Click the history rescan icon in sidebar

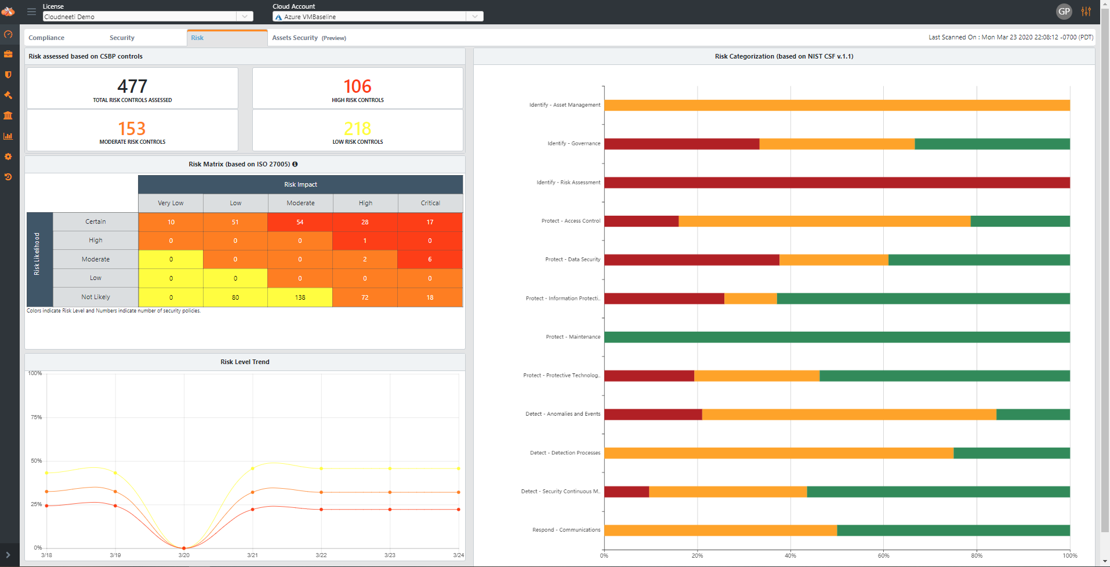[8, 177]
